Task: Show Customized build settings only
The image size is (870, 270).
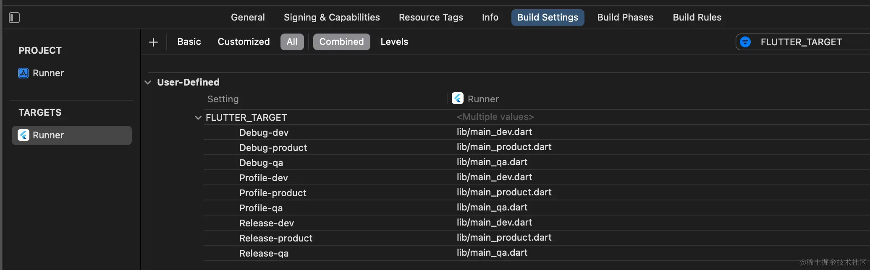Action: (244, 42)
